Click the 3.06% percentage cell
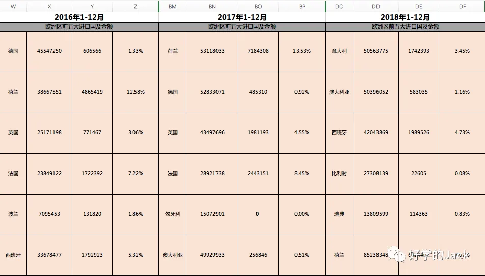Screen dimensions: 485x276 (x=136, y=133)
